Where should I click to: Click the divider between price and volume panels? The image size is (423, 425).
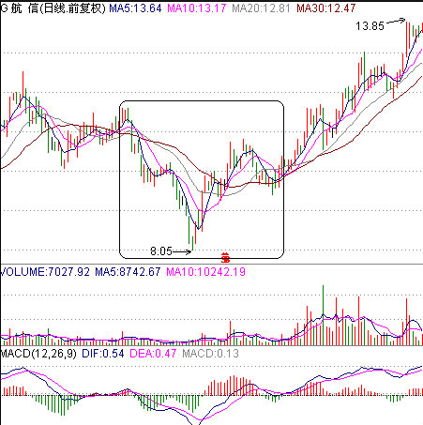tap(211, 265)
